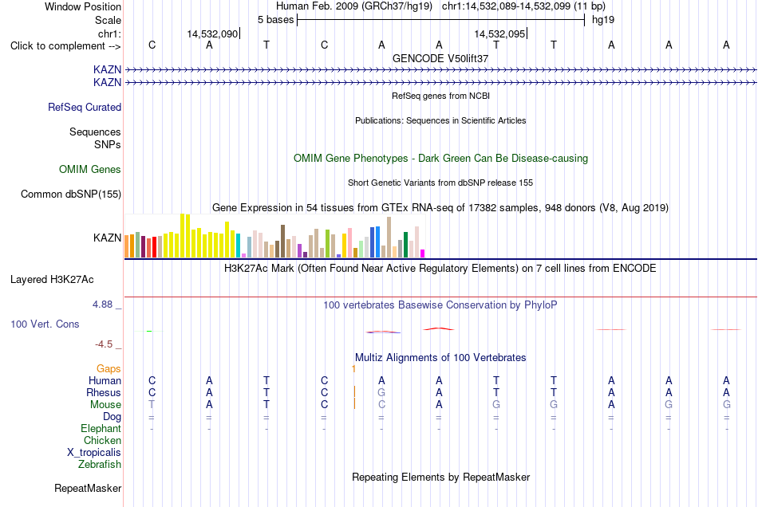Viewport: 758px width, 507px height.
Task: Select the Human alignment row label
Action: pyautogui.click(x=105, y=381)
